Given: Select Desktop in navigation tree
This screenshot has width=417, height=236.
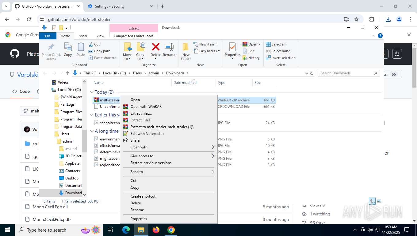Looking at the screenshot, I should [x=69, y=178].
